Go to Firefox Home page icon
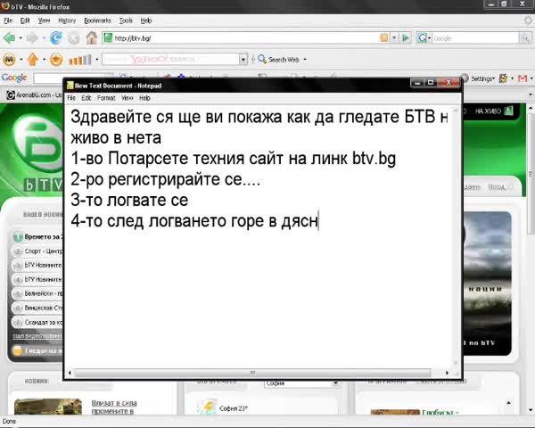 click(92, 37)
